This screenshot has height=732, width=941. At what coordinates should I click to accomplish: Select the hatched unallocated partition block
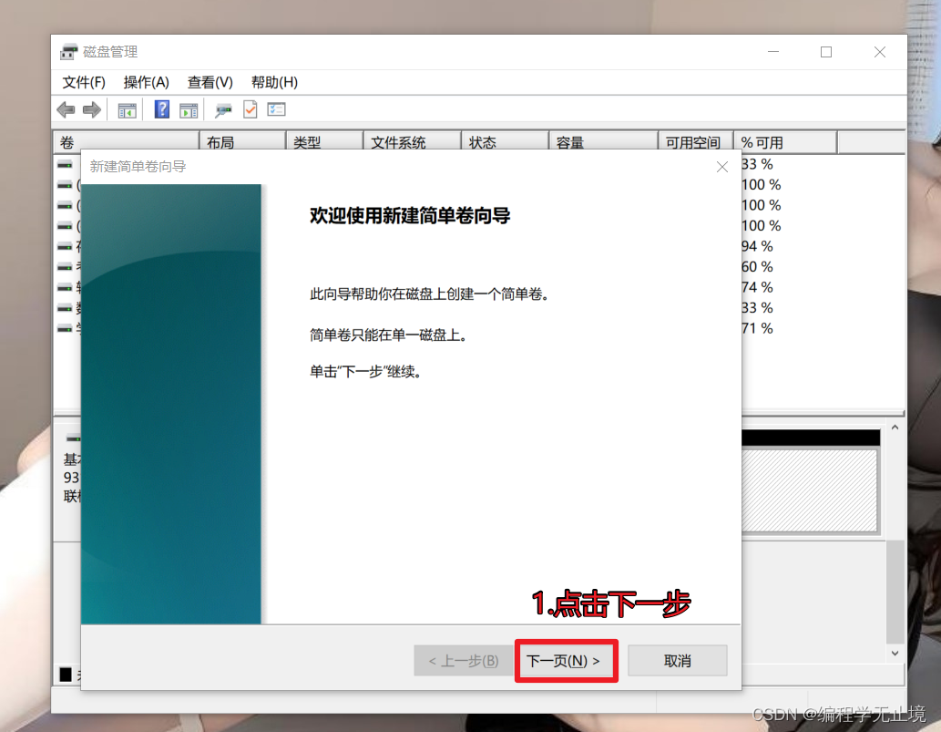click(x=810, y=490)
